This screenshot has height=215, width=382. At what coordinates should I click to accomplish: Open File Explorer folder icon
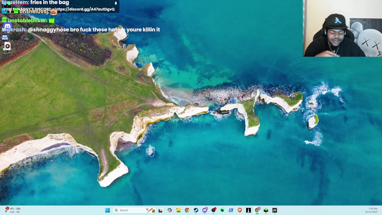[178, 210]
